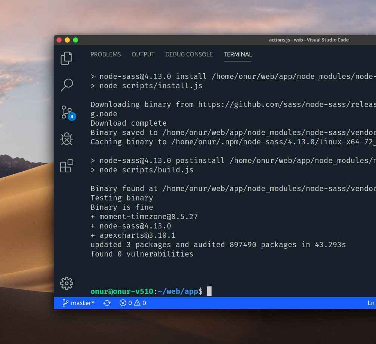Click the warnings count in status bar

[x=140, y=303]
